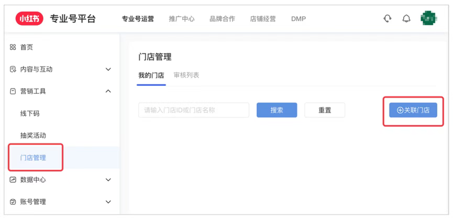Expand the 内容与互动 sidebar section

(36, 69)
